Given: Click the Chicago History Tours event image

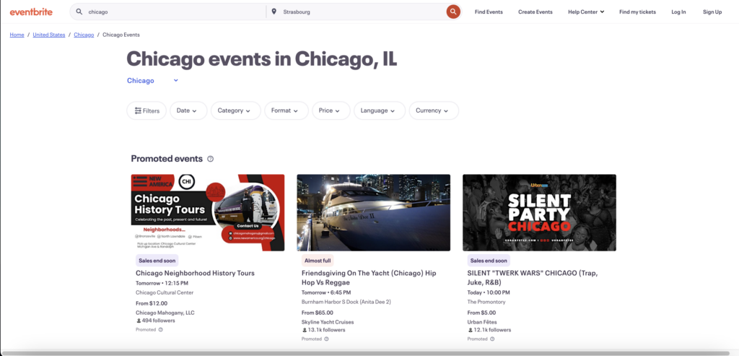Looking at the screenshot, I should click(208, 212).
